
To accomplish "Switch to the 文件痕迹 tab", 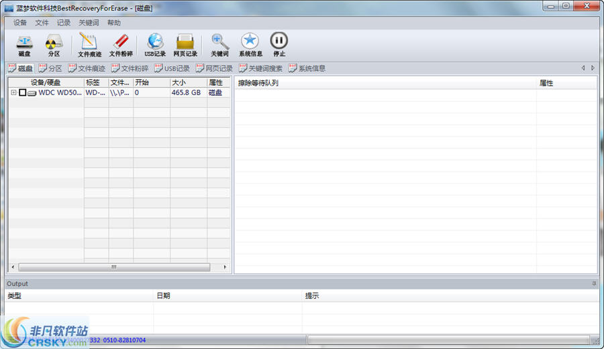I will coord(87,68).
